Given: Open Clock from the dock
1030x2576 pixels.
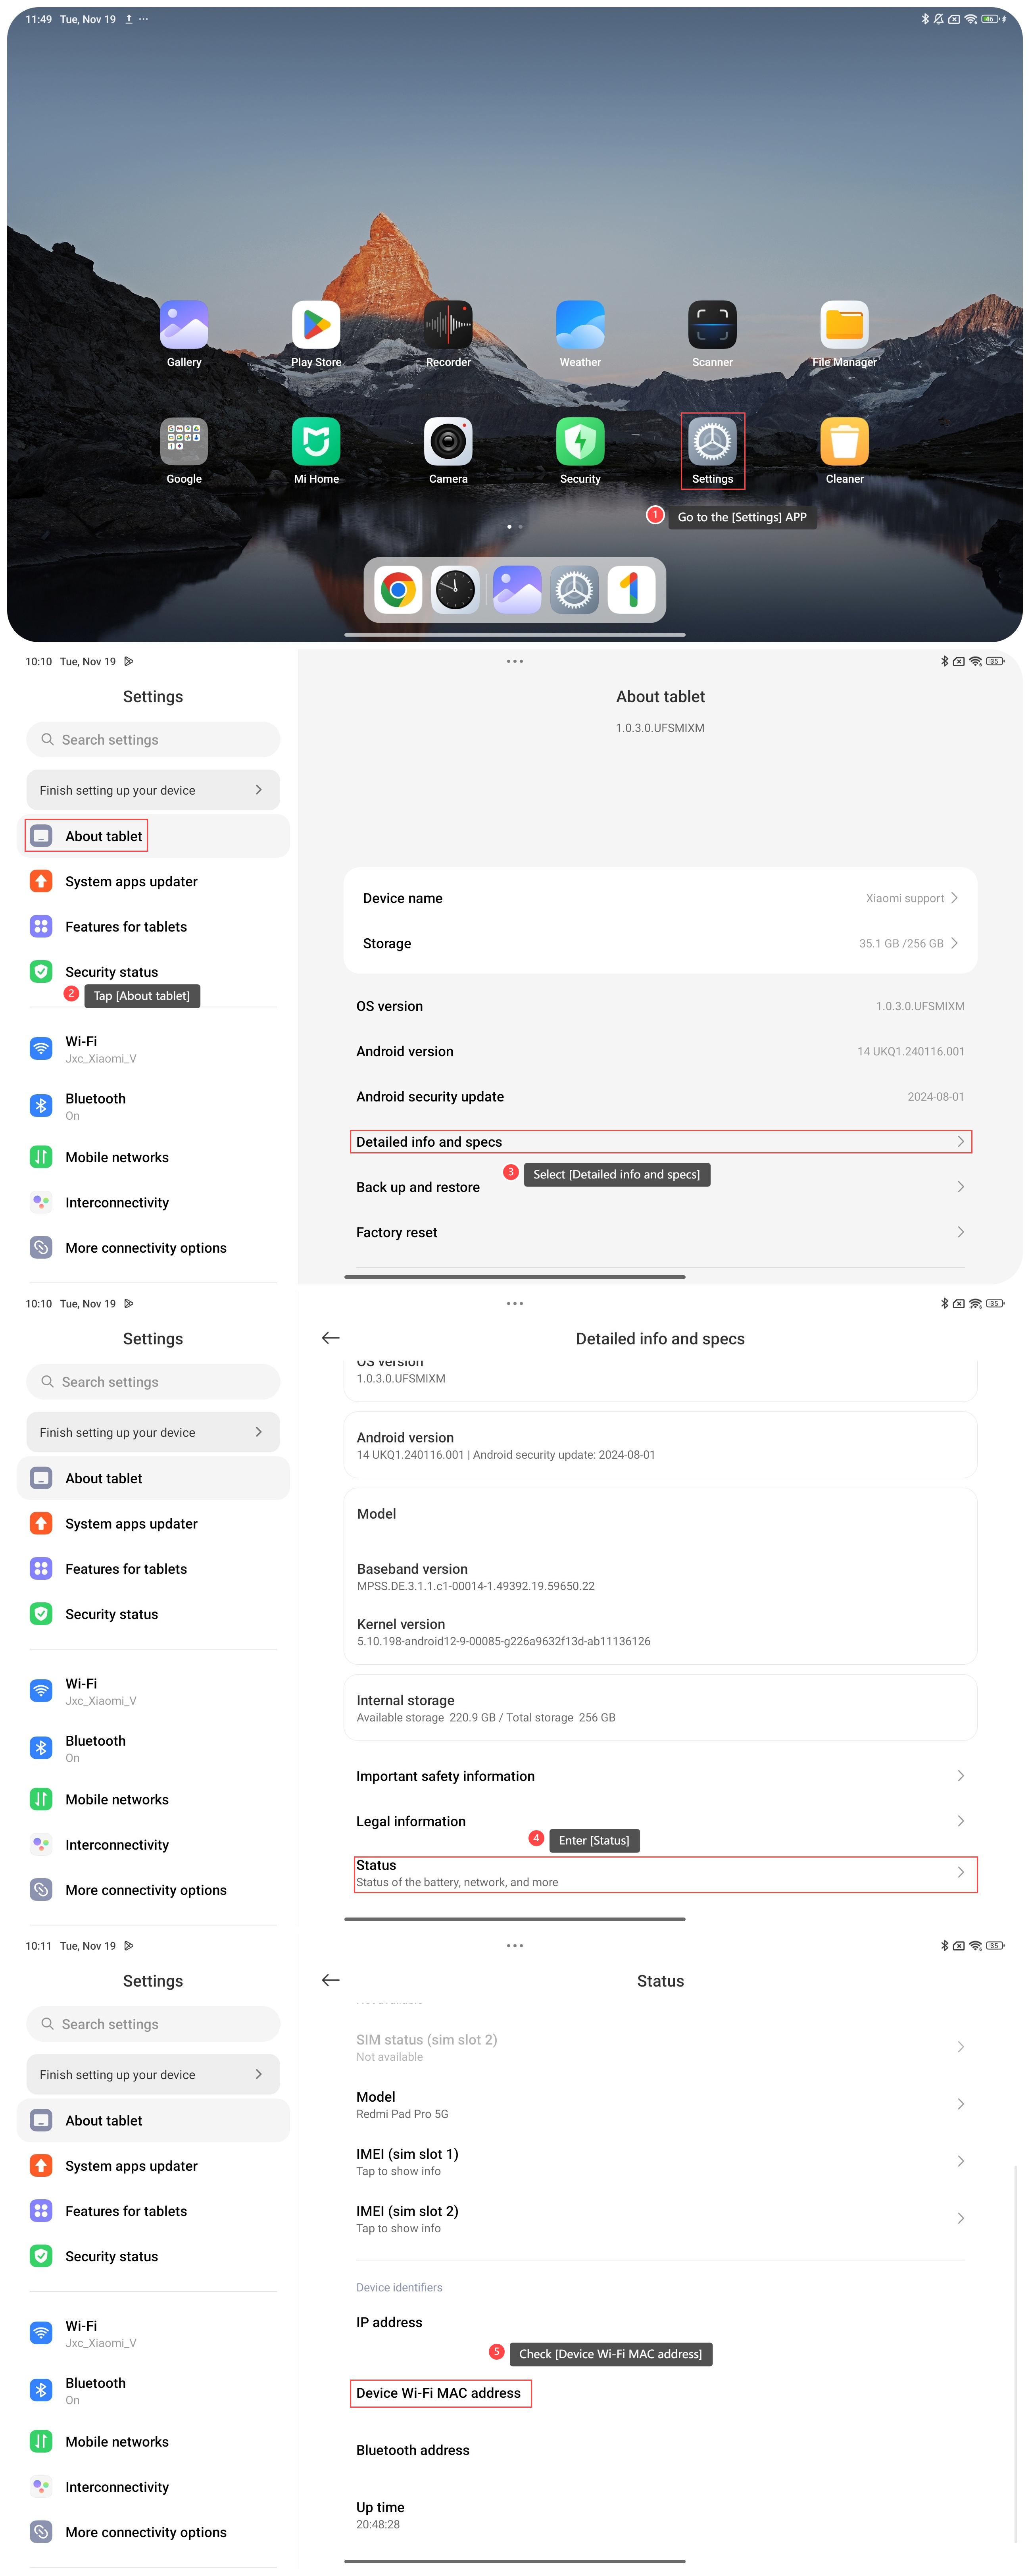Looking at the screenshot, I should [455, 590].
